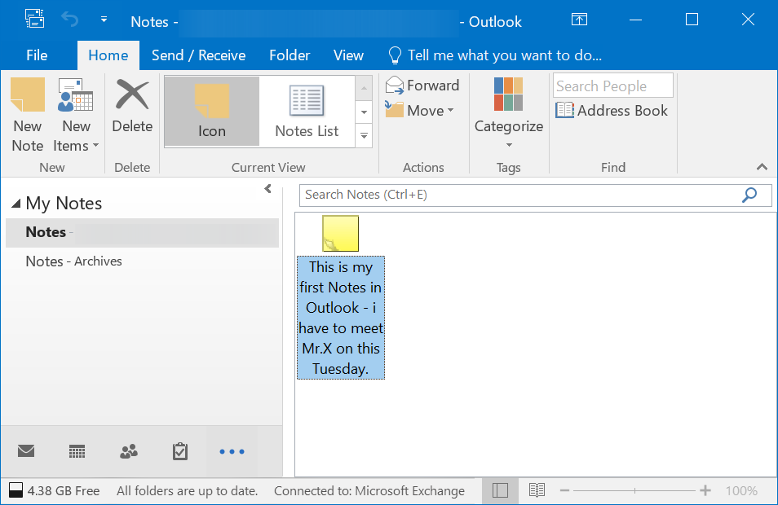
Task: Delete the selected note
Action: tap(132, 107)
